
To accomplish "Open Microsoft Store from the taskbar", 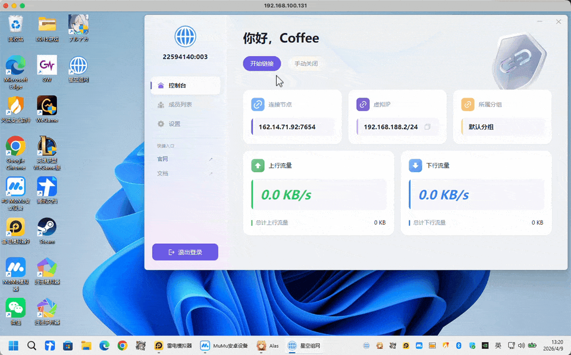I will tap(68, 345).
